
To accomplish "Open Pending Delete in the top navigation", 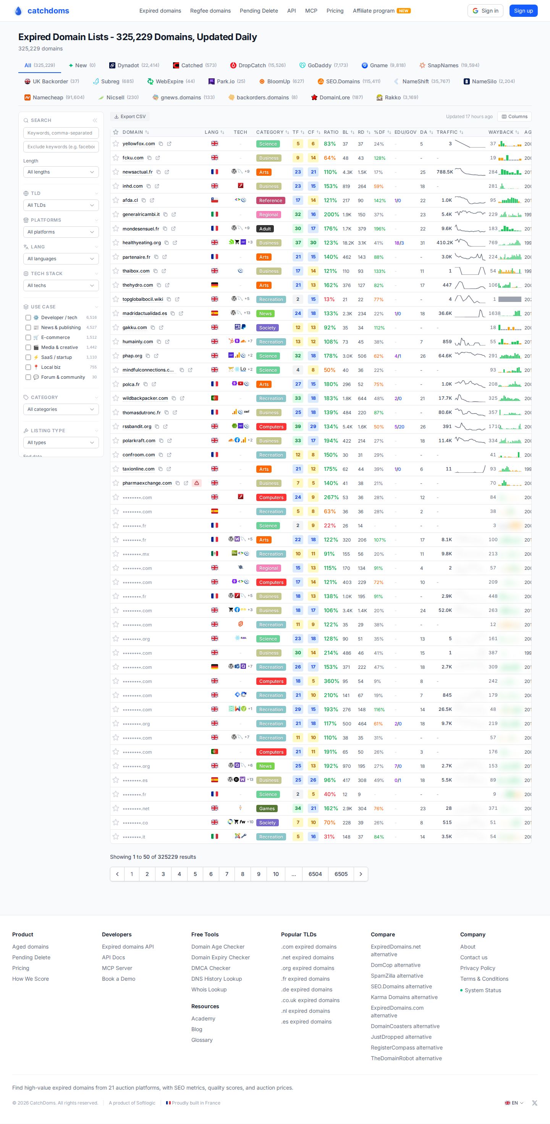I will [x=259, y=11].
